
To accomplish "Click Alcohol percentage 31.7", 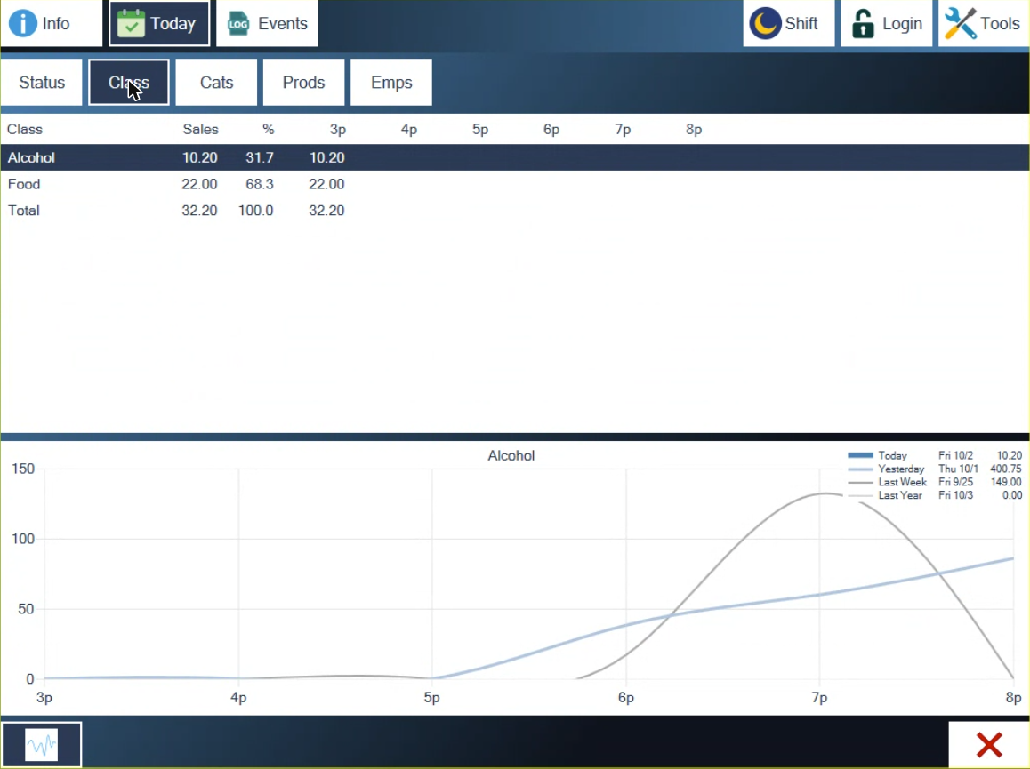I will point(260,157).
